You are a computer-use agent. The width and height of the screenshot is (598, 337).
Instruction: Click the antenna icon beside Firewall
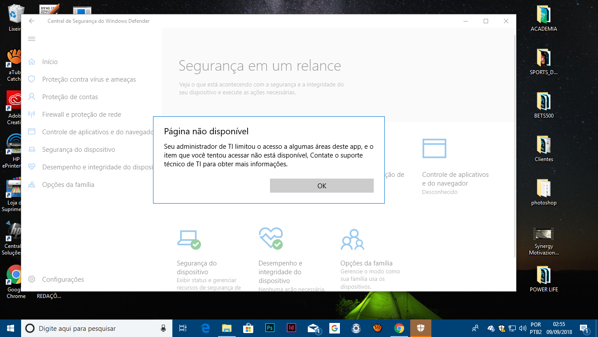pos(32,114)
